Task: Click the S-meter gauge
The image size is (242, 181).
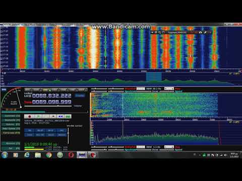Action: [12, 98]
